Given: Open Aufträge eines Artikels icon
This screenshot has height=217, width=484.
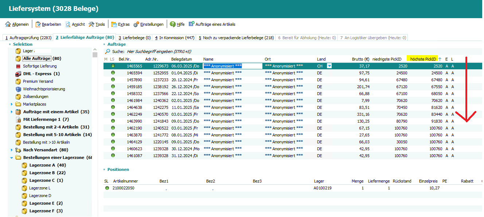Looking at the screenshot, I should pyautogui.click(x=191, y=24).
